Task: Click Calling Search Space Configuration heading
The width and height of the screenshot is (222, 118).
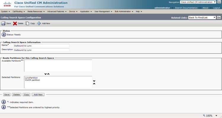Action: 21,17
